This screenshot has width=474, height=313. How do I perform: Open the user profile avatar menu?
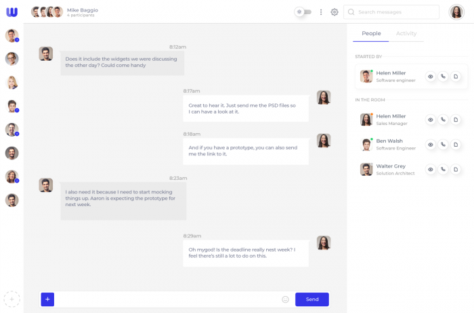pyautogui.click(x=456, y=12)
